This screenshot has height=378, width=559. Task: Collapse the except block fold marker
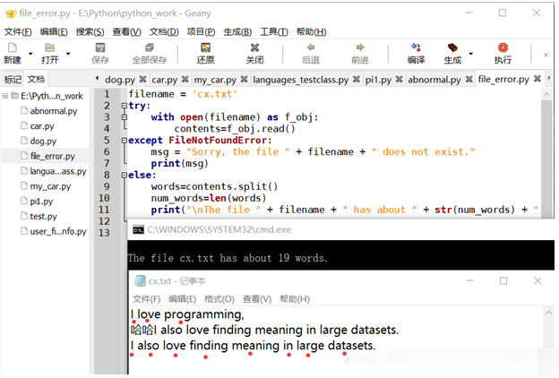click(124, 140)
